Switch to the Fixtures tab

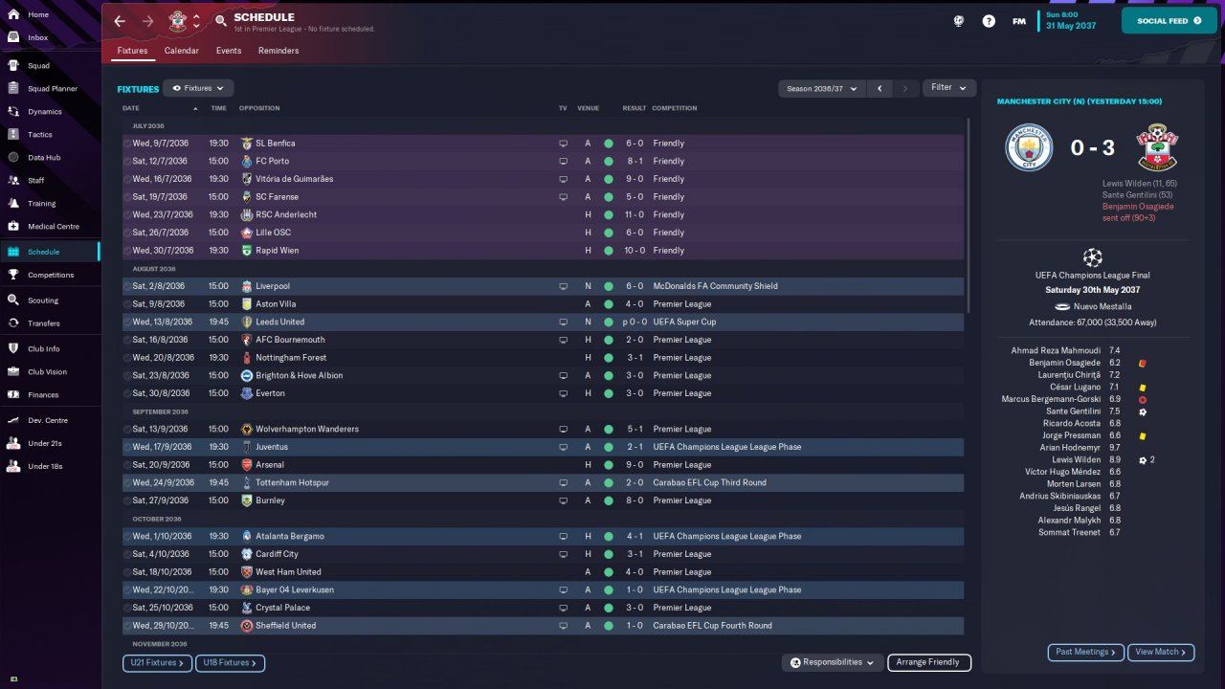point(132,51)
